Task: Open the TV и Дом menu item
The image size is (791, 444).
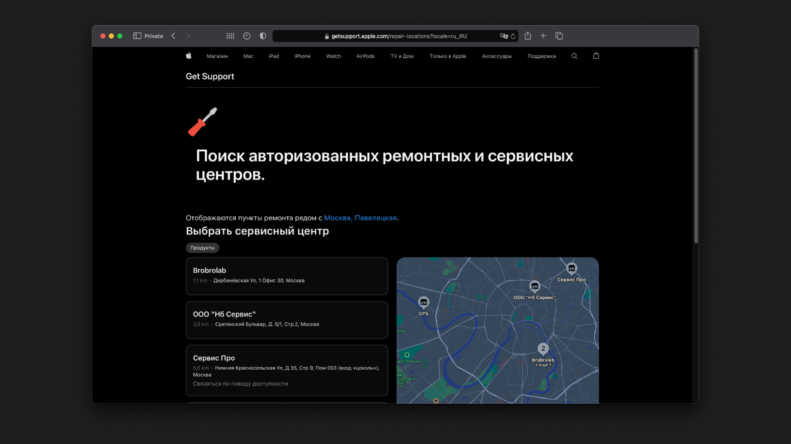Action: pyautogui.click(x=402, y=56)
